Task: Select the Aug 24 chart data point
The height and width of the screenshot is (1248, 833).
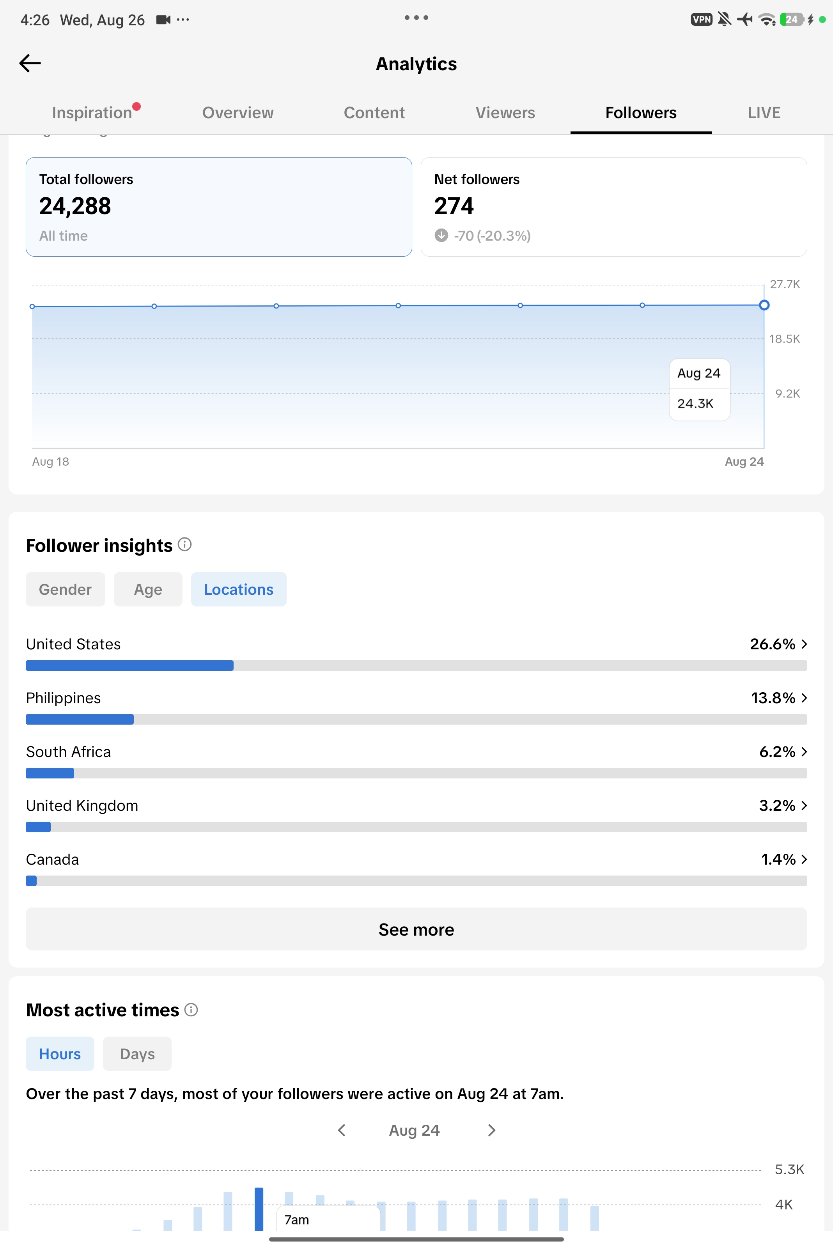Action: tap(764, 305)
